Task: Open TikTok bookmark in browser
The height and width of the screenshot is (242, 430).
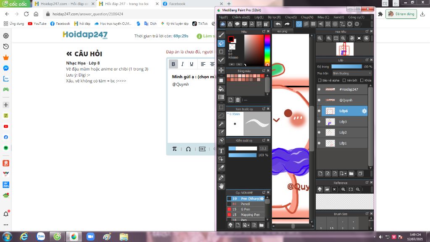Action: pos(200,24)
